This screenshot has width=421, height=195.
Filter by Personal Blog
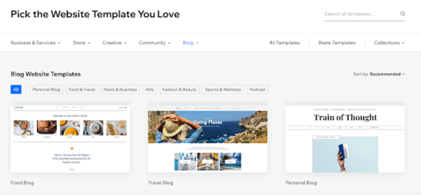tap(46, 90)
